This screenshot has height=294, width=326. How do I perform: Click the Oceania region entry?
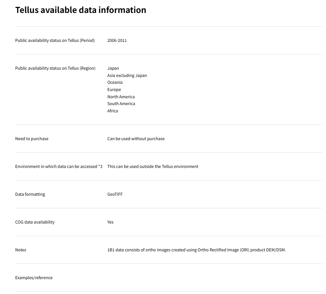[x=115, y=82]
